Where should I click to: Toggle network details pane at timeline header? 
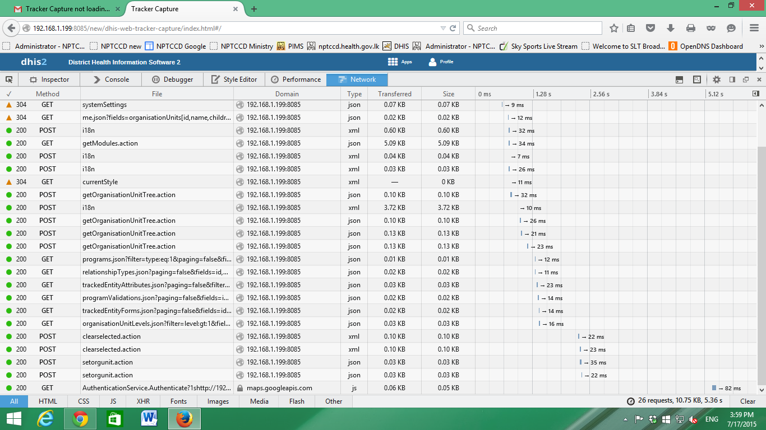coord(755,94)
